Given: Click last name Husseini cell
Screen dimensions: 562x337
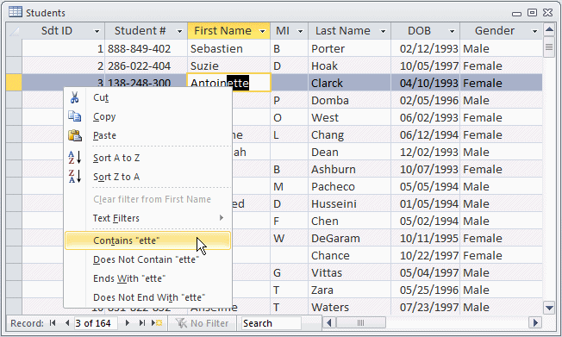Looking at the screenshot, I should point(349,204).
